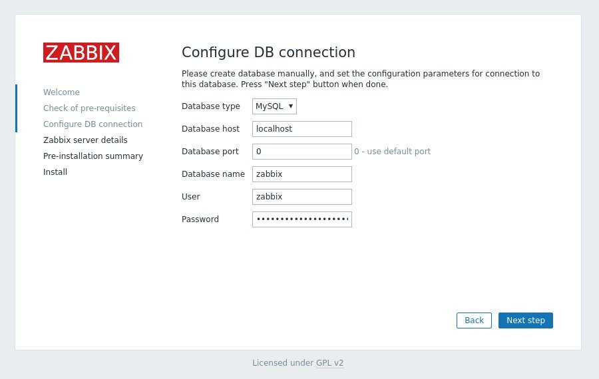
Task: Click the Database name text box
Action: (301, 174)
